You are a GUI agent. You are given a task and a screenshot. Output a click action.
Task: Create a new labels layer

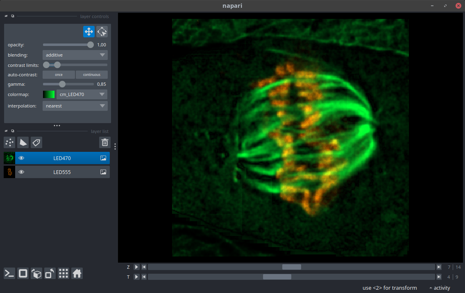36,142
